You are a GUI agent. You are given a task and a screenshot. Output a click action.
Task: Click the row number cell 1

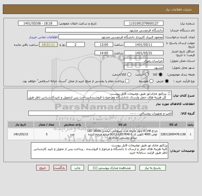(190, 134)
